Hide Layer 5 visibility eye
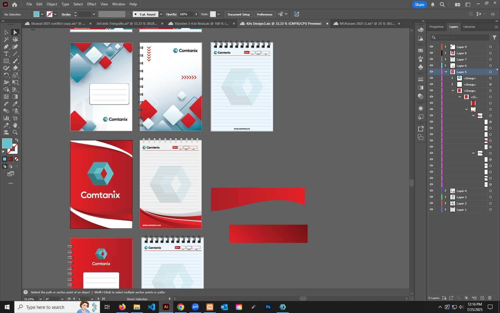The width and height of the screenshot is (500, 313). coord(431,72)
